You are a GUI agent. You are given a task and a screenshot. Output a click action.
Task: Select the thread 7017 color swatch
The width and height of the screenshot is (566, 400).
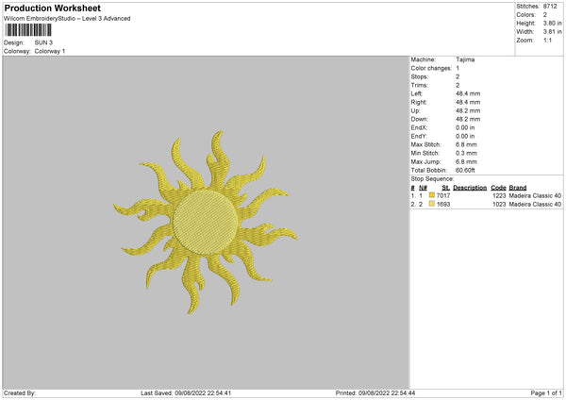pos(432,195)
